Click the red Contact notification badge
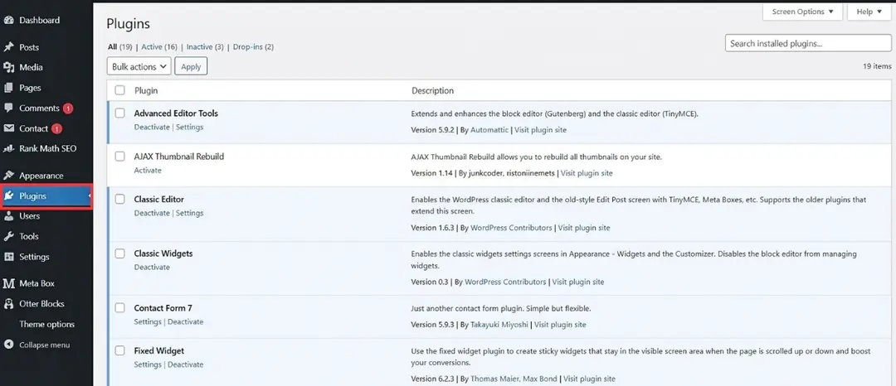 (56, 129)
